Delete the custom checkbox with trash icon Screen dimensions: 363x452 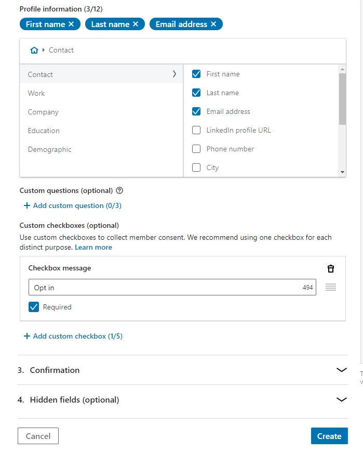[x=331, y=268]
